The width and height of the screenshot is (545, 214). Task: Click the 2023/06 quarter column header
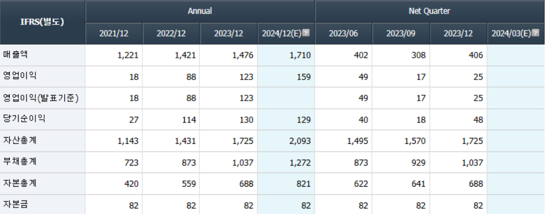(343, 34)
